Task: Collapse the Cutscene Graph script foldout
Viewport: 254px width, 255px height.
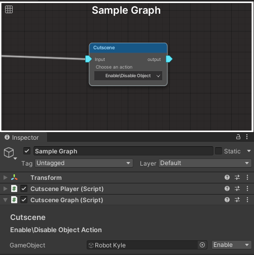Action: click(x=6, y=200)
